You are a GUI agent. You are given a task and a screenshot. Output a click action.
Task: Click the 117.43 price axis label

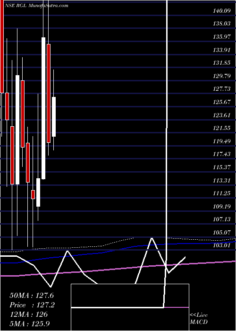point(222,154)
